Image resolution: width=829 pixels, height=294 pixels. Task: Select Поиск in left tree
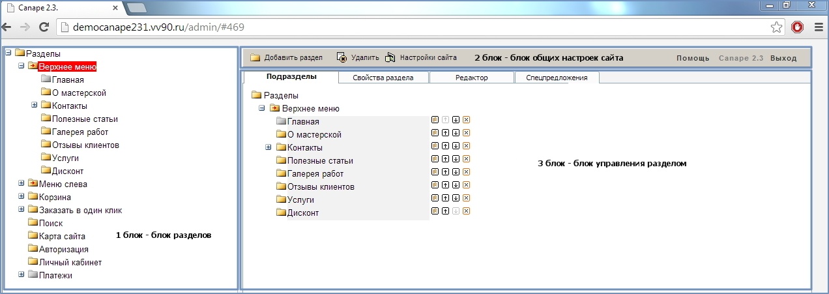(51, 223)
